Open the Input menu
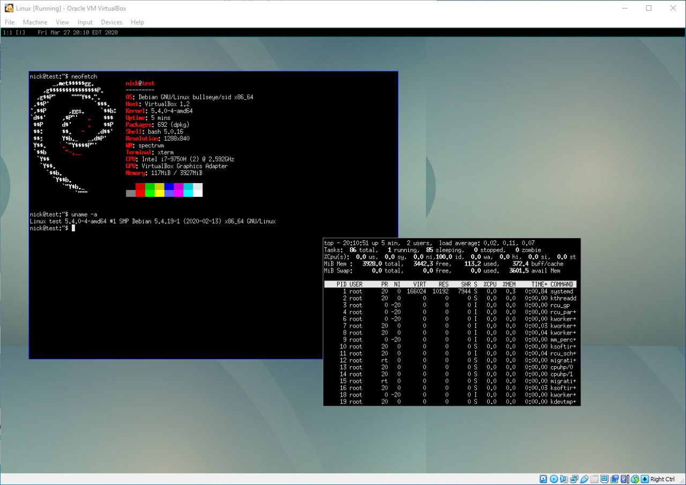 click(85, 22)
